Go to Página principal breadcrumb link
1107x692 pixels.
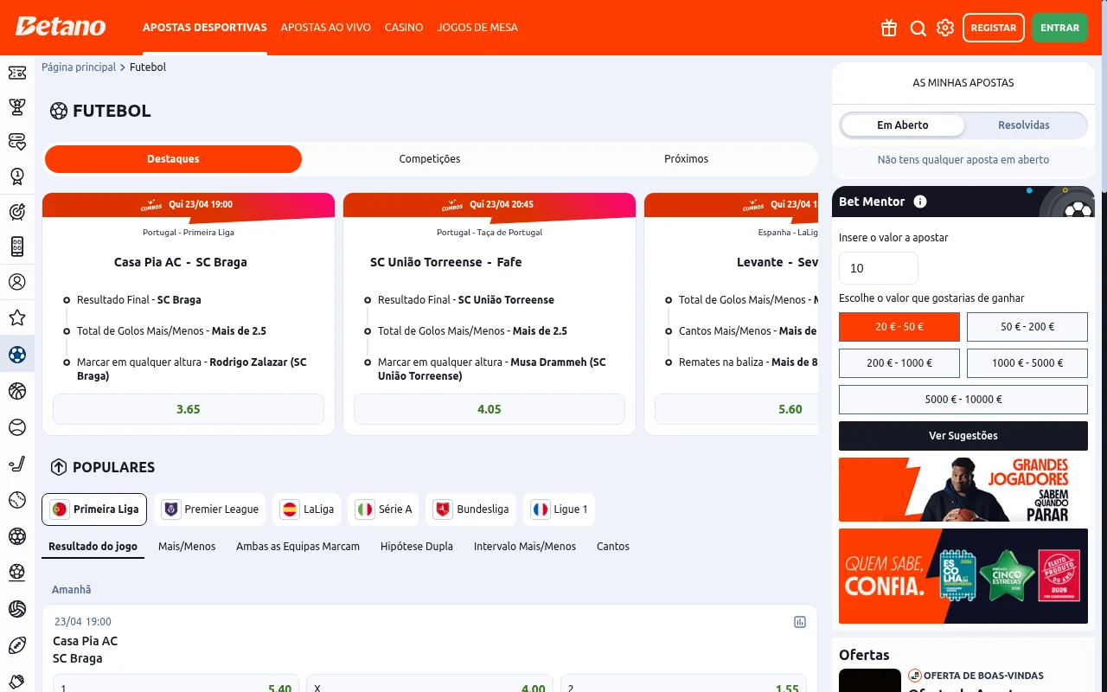pos(79,67)
